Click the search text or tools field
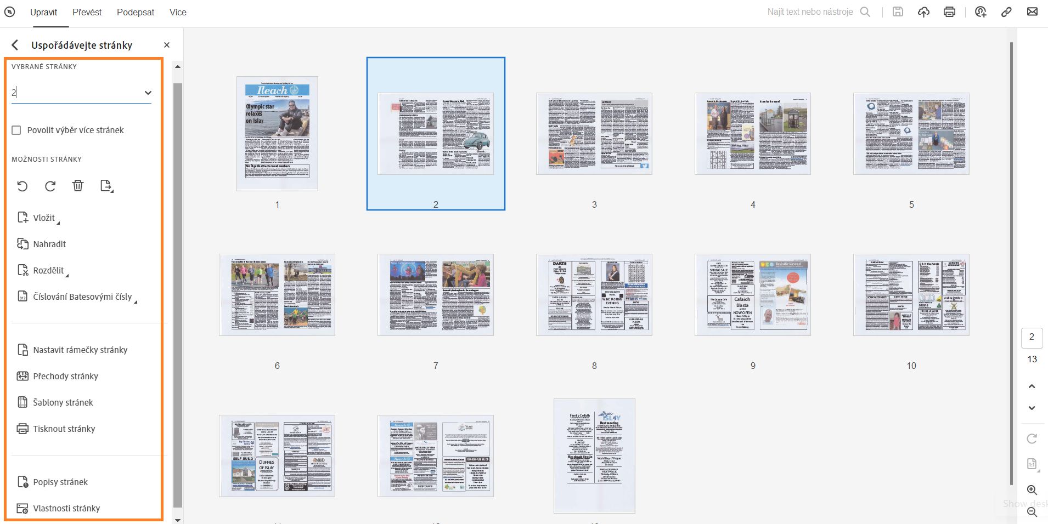This screenshot has width=1048, height=524. [x=810, y=12]
